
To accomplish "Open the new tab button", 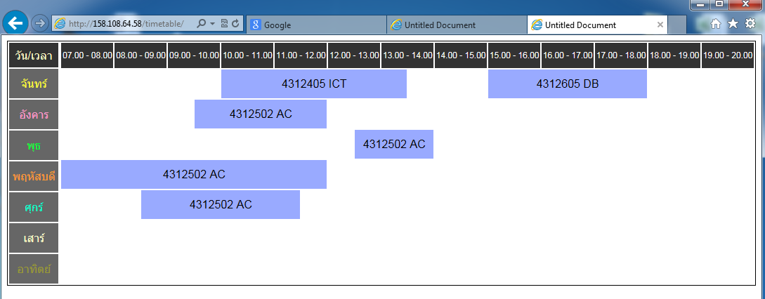I will point(677,25).
